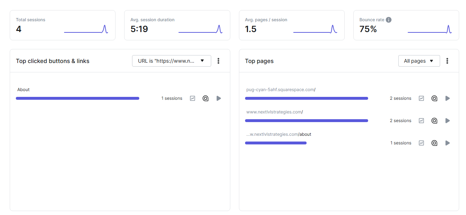Viewport: 466px width, 215px height.
Task: View heatmap for www.nextlvlstrategies.com home page
Action: pos(434,121)
